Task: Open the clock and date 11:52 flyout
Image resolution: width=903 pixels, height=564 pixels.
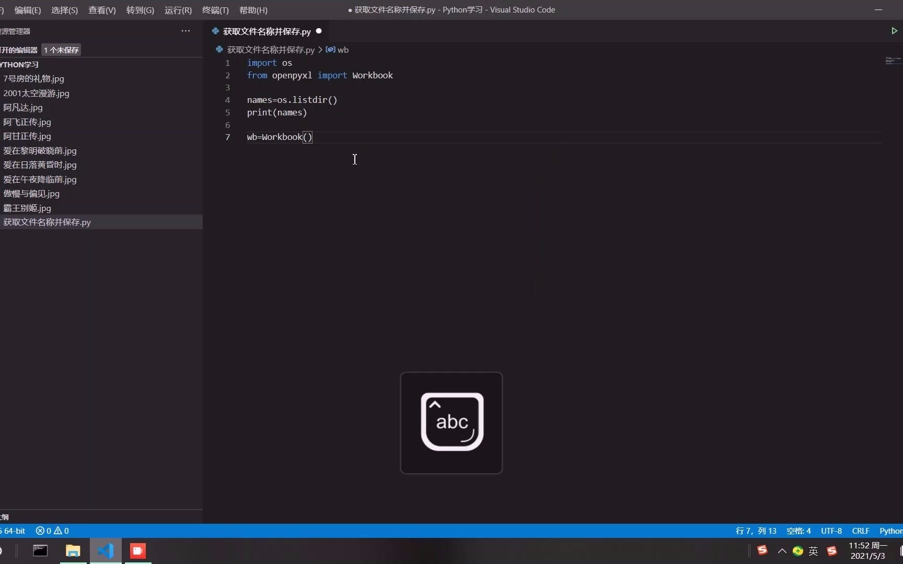Action: point(868,550)
